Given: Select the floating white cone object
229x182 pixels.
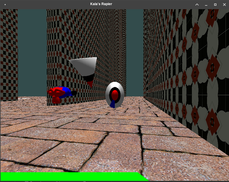Looking at the screenshot, I should coord(84,66).
